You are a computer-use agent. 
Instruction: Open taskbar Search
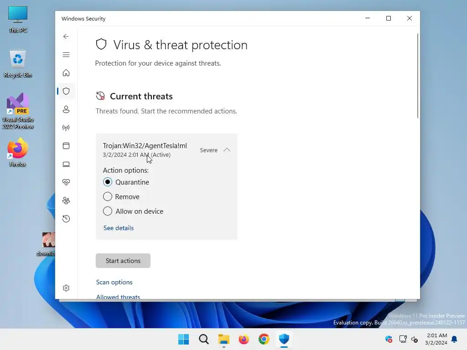coord(204,339)
